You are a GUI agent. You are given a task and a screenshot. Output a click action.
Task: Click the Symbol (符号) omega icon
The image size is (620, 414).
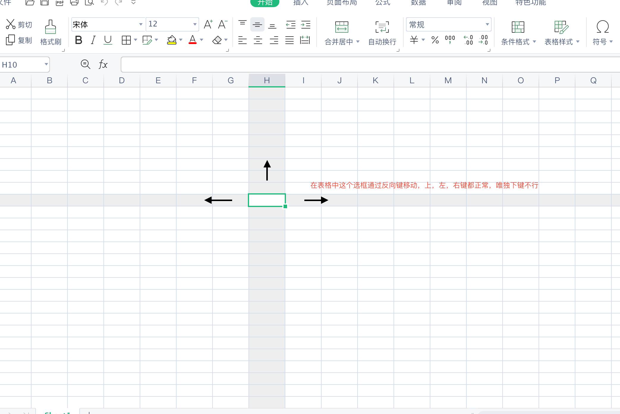(x=602, y=27)
